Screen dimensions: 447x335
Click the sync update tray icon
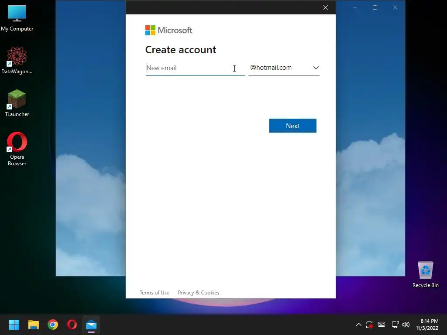(369, 325)
